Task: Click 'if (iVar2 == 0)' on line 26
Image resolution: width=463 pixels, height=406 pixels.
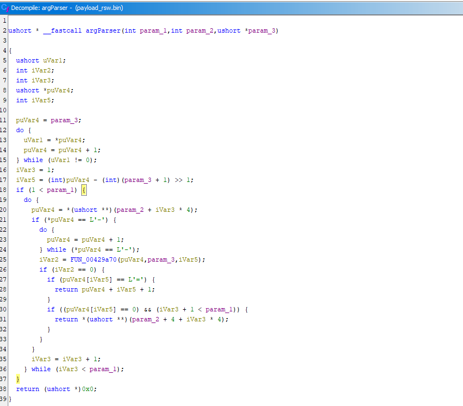Action: [x=68, y=269]
